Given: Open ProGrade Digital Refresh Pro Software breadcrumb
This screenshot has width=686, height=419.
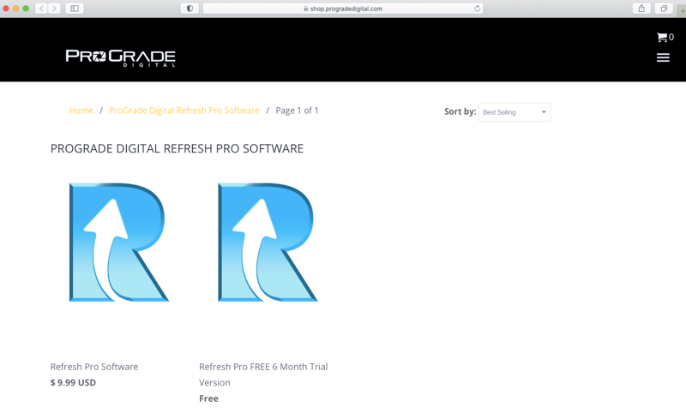Looking at the screenshot, I should point(184,111).
